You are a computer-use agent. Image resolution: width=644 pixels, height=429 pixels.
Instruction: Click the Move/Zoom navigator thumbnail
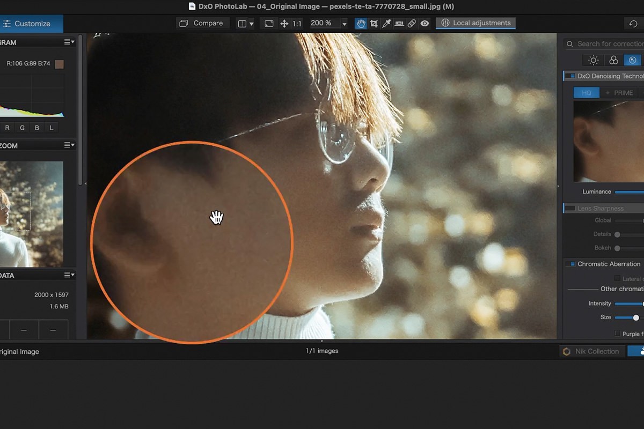click(31, 214)
